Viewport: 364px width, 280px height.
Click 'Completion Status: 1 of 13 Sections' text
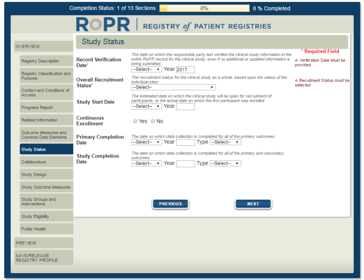[x=112, y=8]
